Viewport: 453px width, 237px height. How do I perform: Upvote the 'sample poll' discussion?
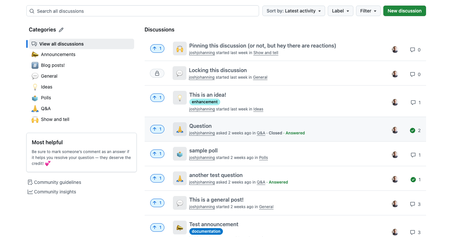click(x=157, y=153)
